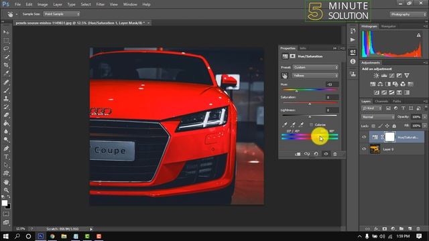429x241 pixels.
Task: Switch to the Channels tab
Action: [x=381, y=101]
